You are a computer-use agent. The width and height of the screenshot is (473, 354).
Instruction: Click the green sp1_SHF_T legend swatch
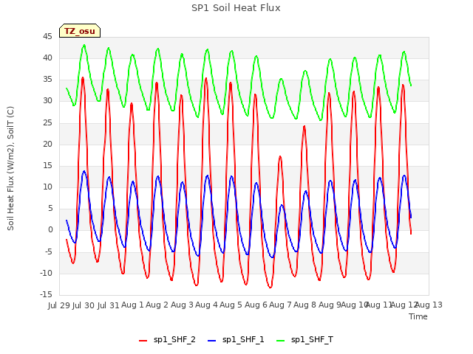[281, 341]
